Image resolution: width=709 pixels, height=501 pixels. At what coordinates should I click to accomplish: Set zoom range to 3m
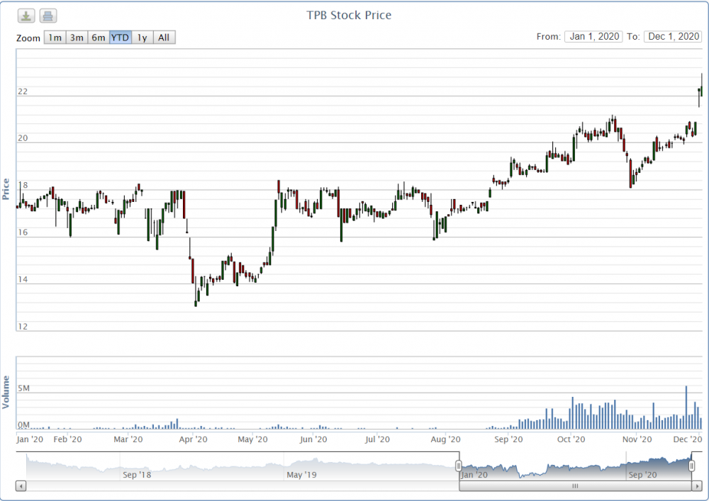click(77, 38)
